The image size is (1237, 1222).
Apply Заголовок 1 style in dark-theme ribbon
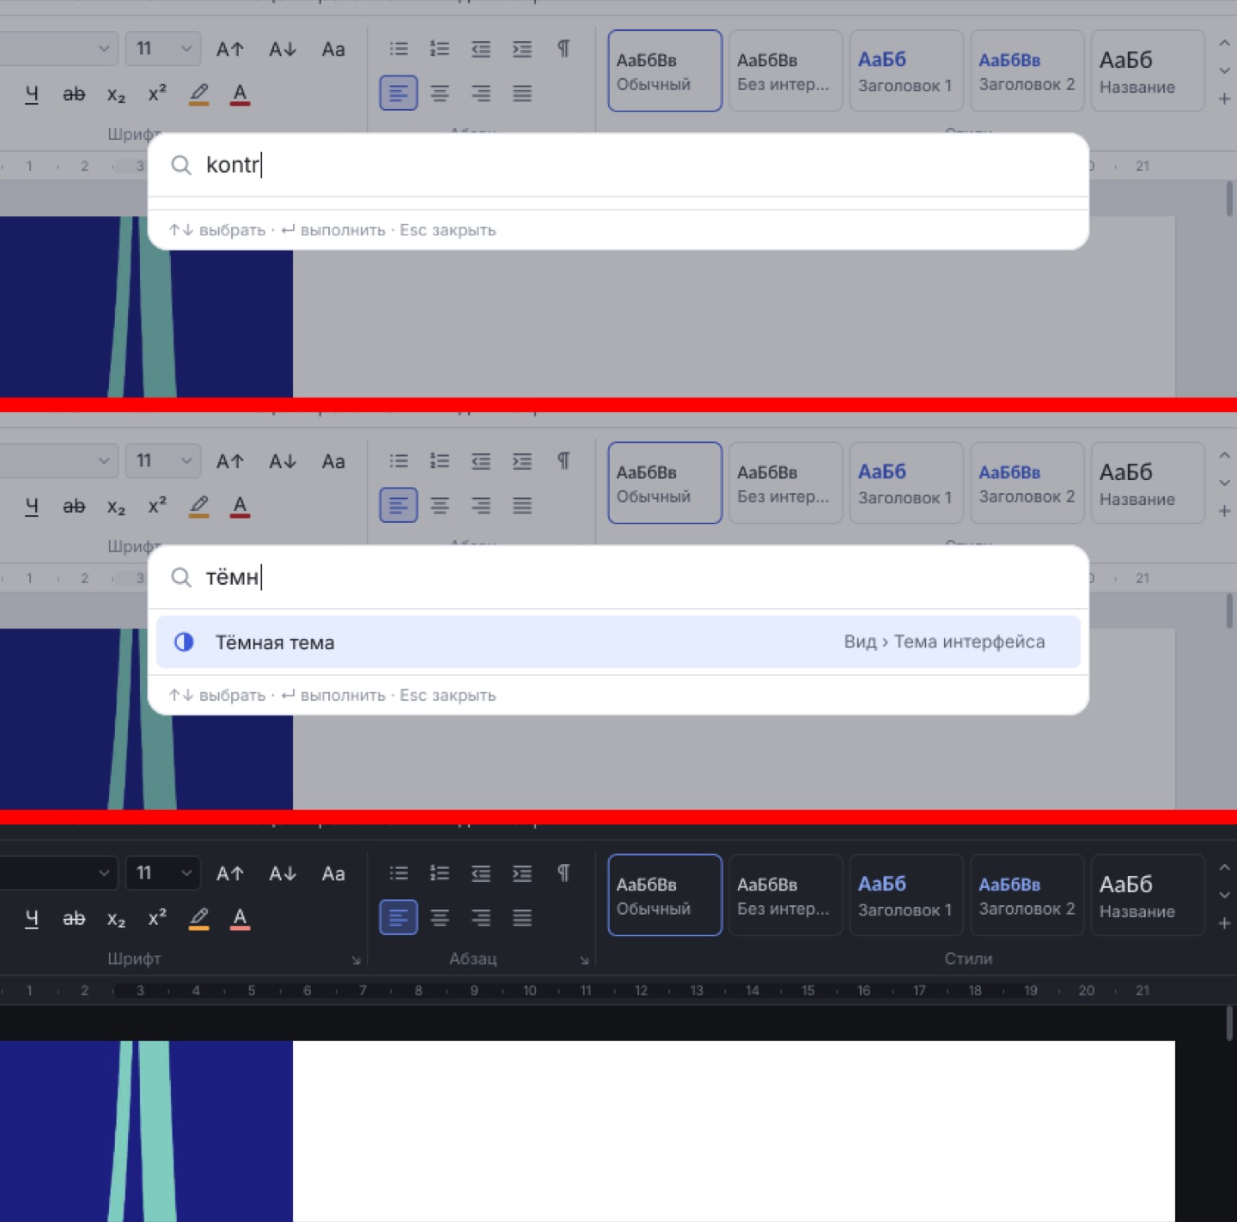906,895
